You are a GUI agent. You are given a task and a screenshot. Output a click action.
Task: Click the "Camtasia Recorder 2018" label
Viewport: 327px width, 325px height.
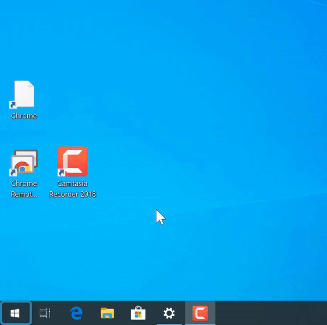72,189
